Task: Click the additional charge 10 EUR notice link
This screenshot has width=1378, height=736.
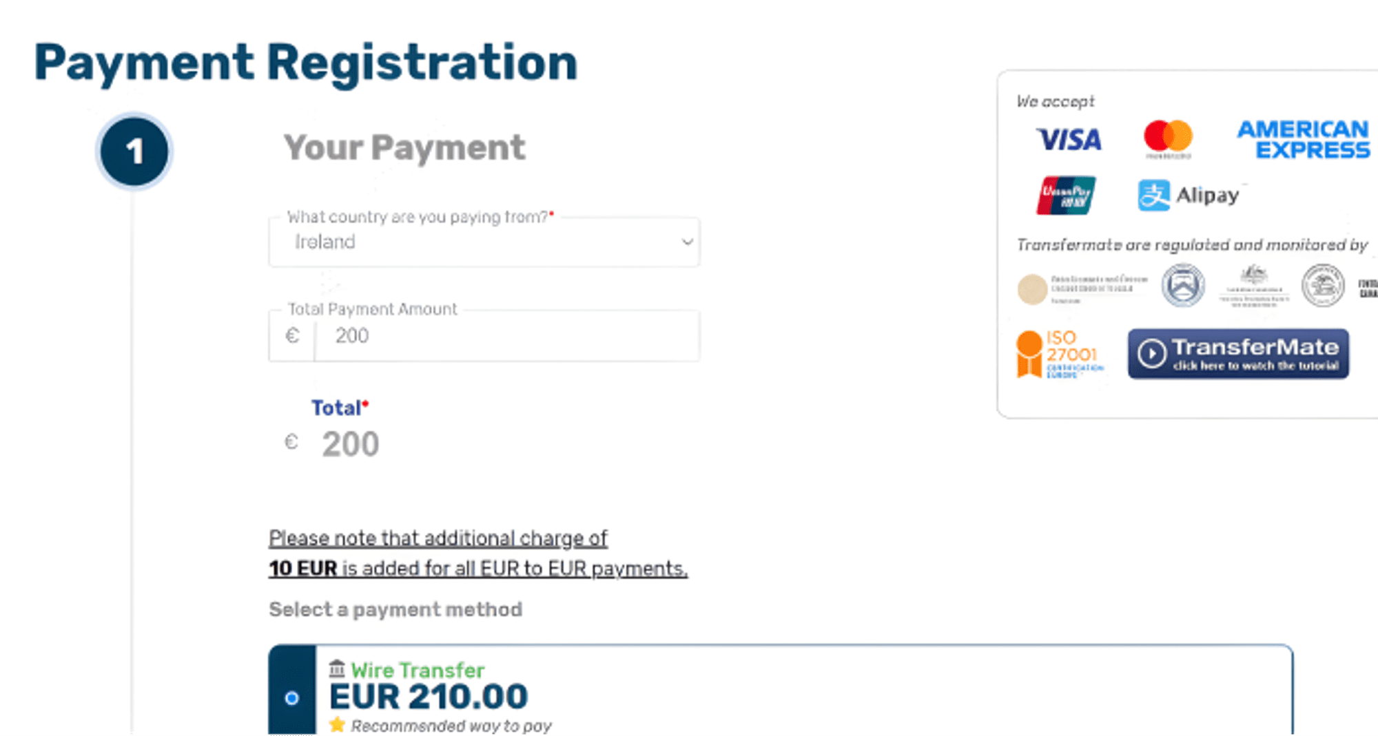Action: click(478, 553)
